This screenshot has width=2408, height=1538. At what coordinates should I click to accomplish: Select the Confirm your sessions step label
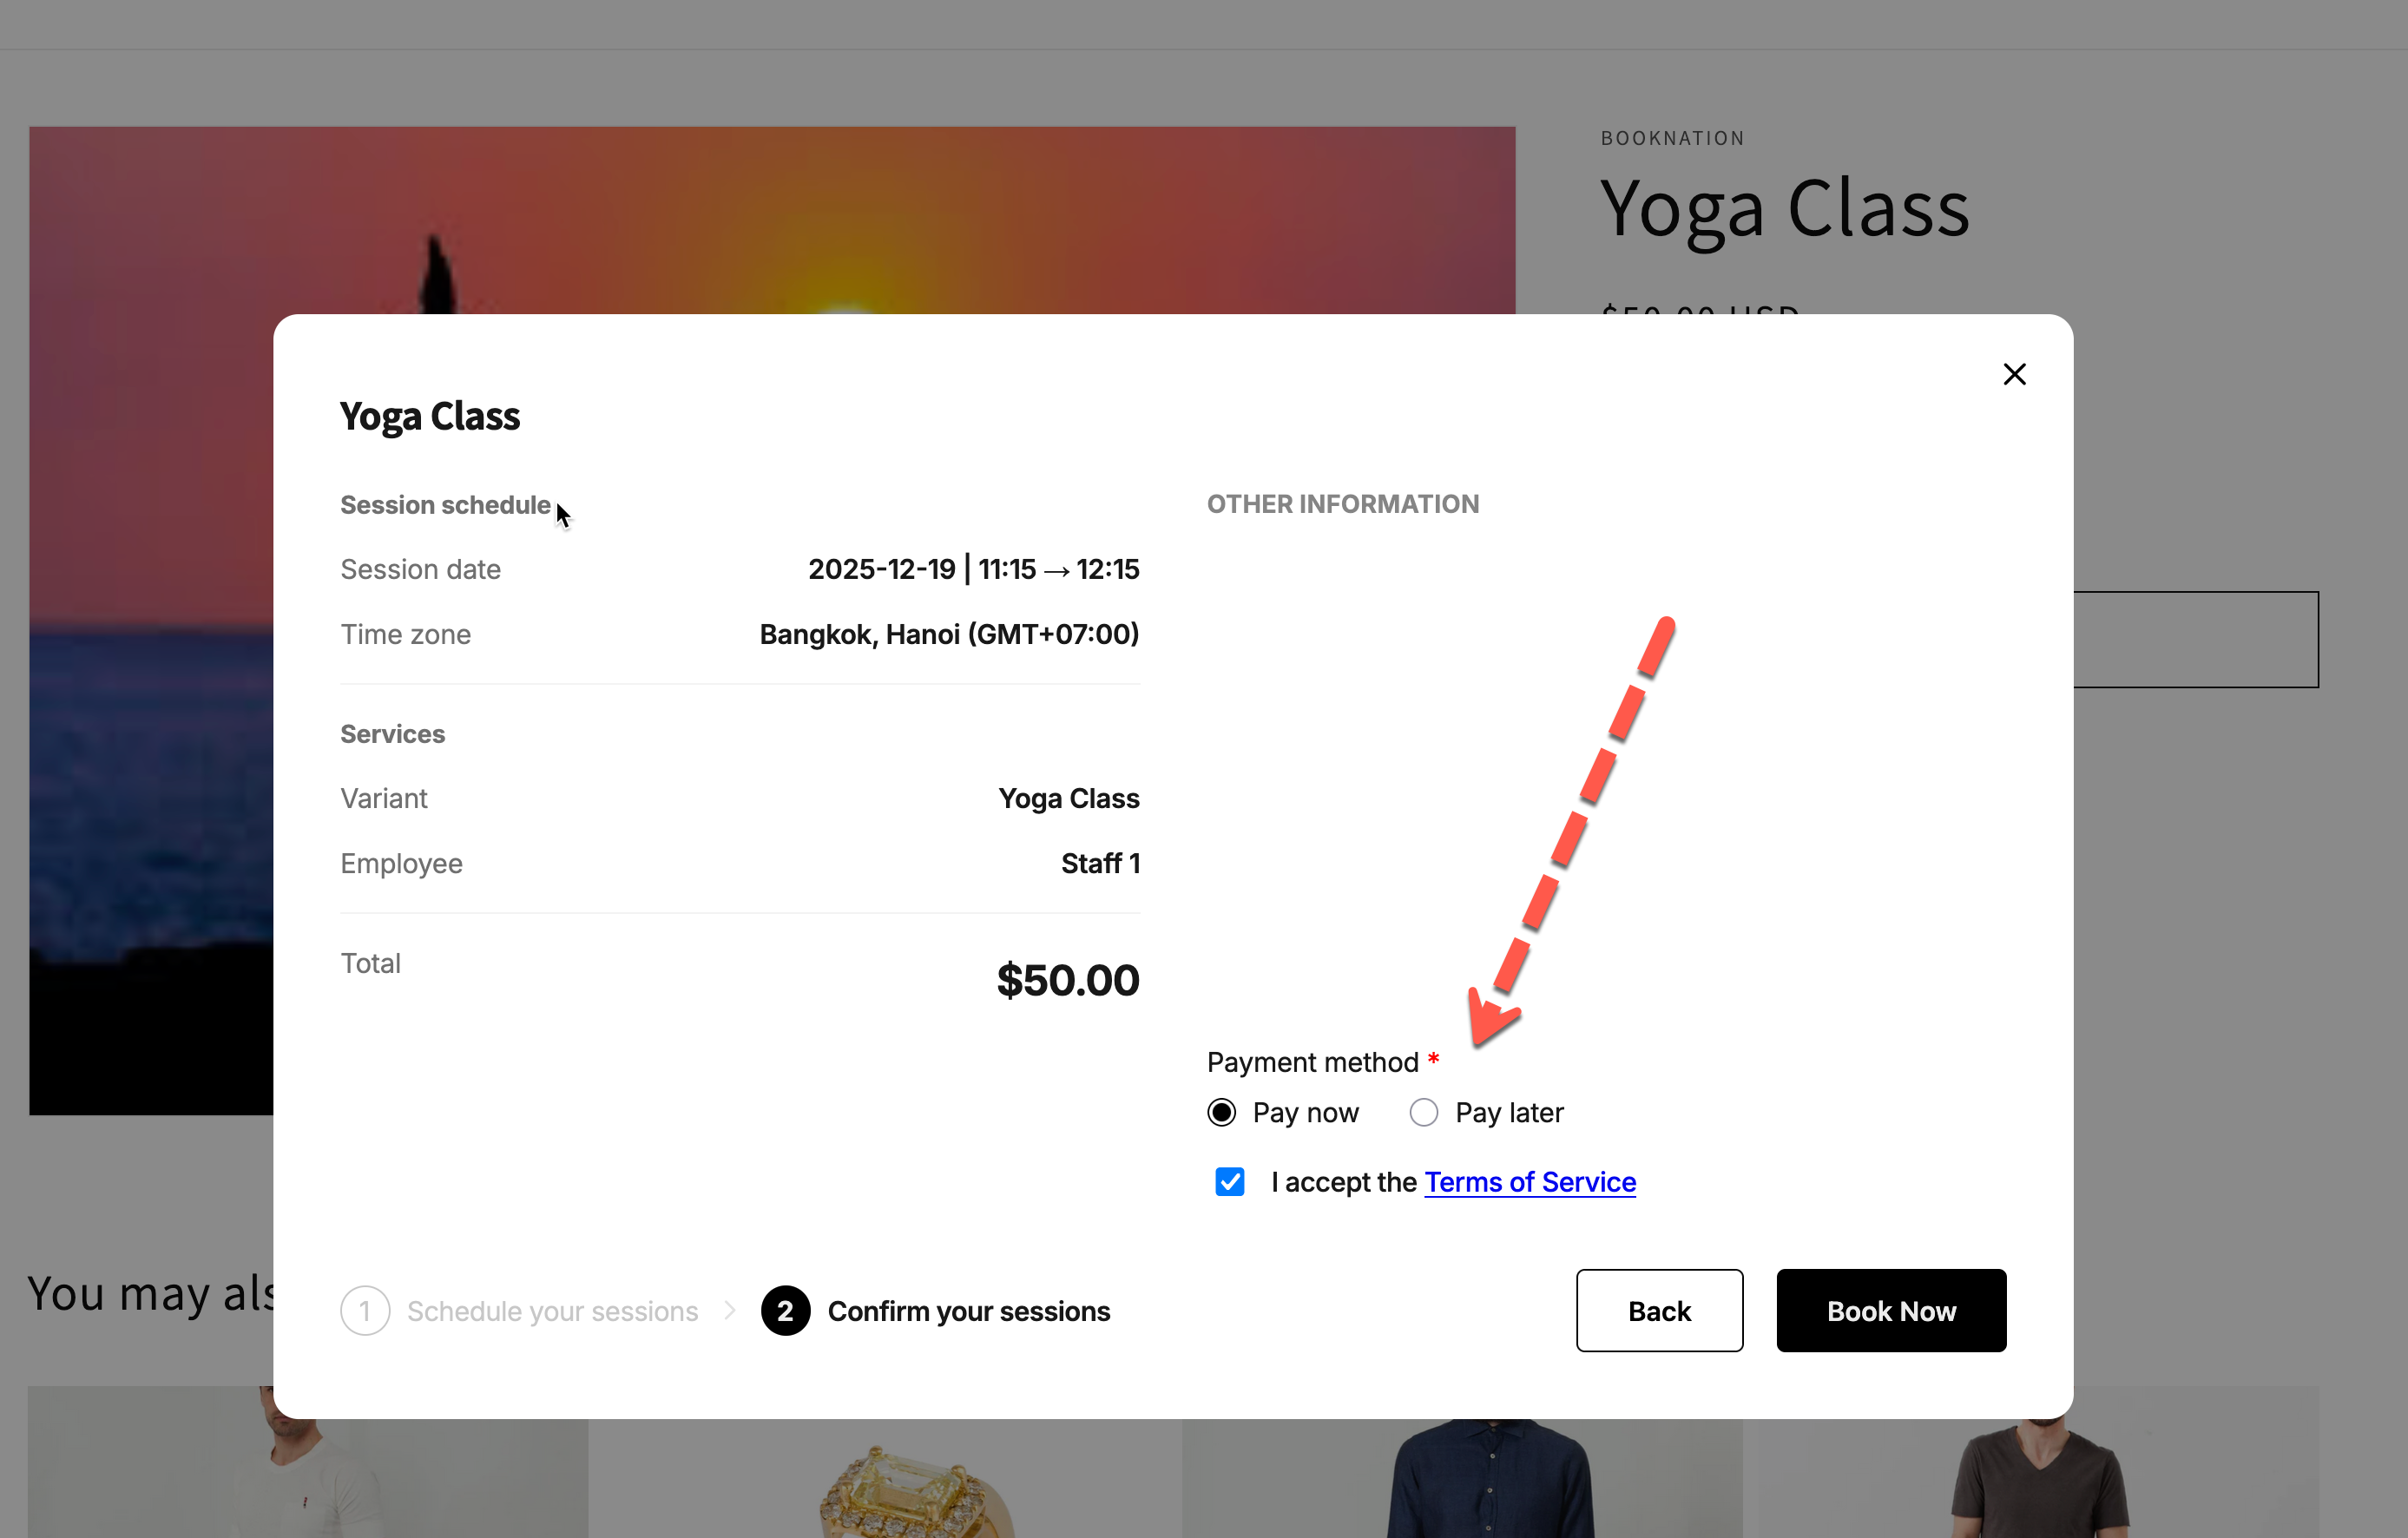click(968, 1310)
